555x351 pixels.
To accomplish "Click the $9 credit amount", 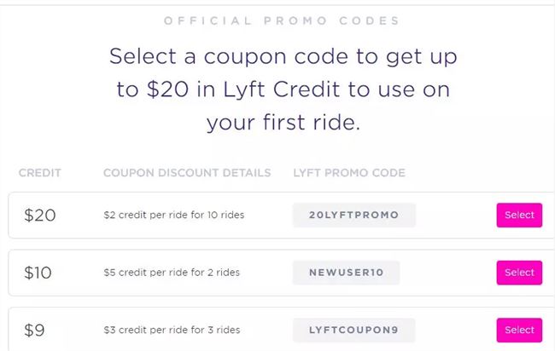I will pos(36,331).
